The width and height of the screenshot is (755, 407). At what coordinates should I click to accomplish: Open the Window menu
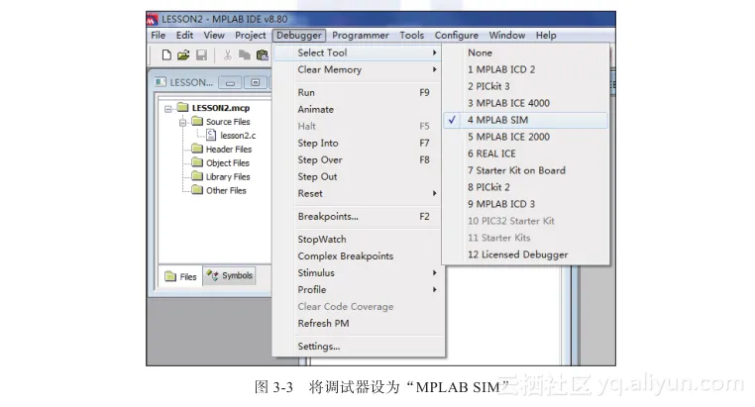pos(507,35)
